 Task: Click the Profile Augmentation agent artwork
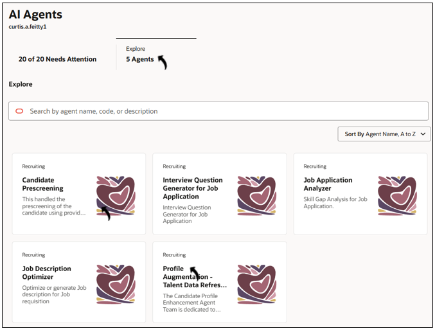(256, 283)
